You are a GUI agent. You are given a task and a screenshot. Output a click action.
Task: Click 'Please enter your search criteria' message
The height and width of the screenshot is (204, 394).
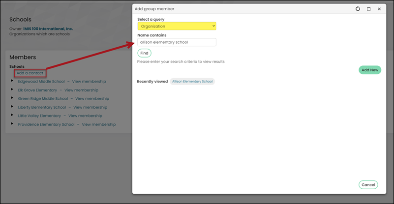click(181, 61)
